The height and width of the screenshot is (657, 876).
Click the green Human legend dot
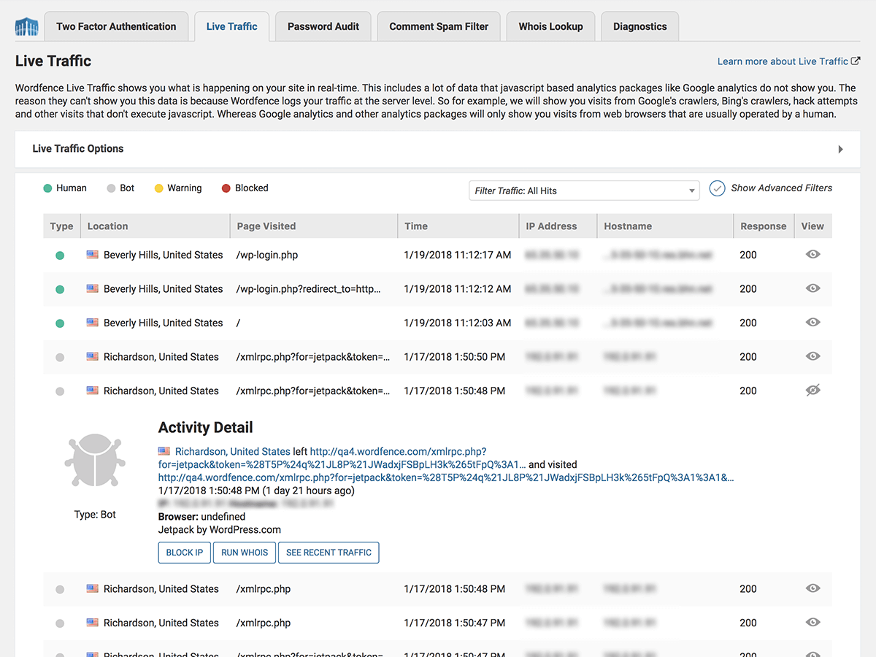point(47,188)
